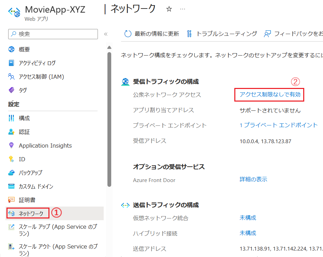This screenshot has height=257, width=323.
Task: Click the sidebar vertical scrollbar thumb
Action: [109, 119]
